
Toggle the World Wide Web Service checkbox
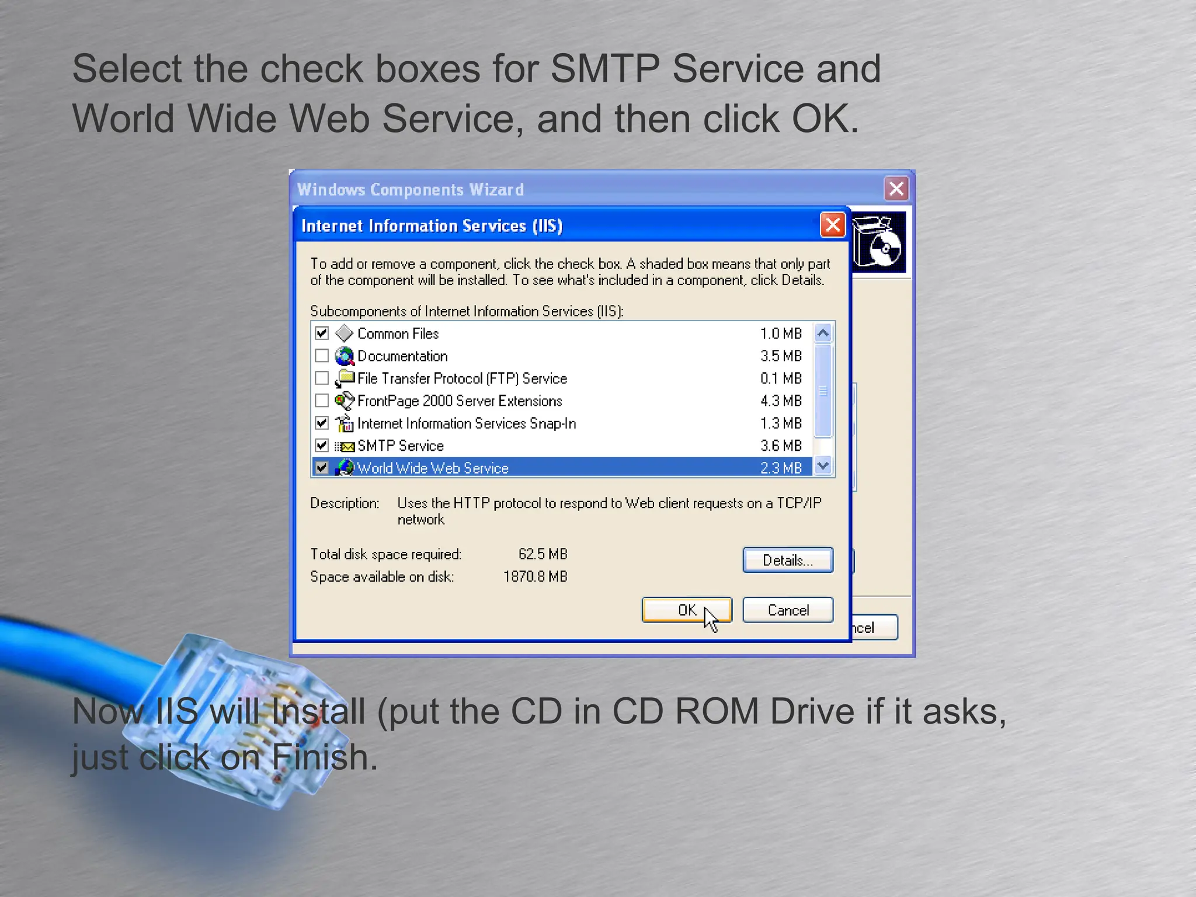point(322,468)
